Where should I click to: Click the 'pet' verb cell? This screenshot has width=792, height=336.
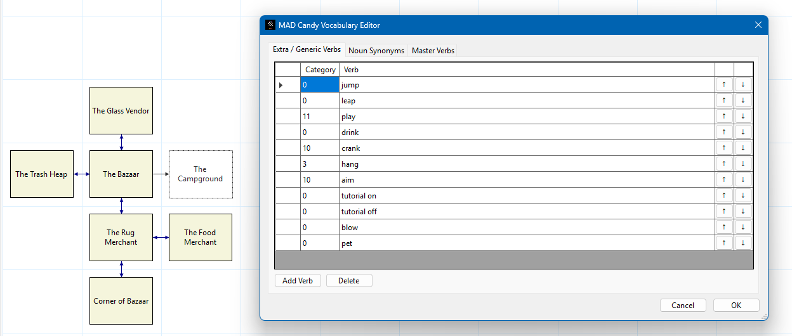(x=527, y=243)
